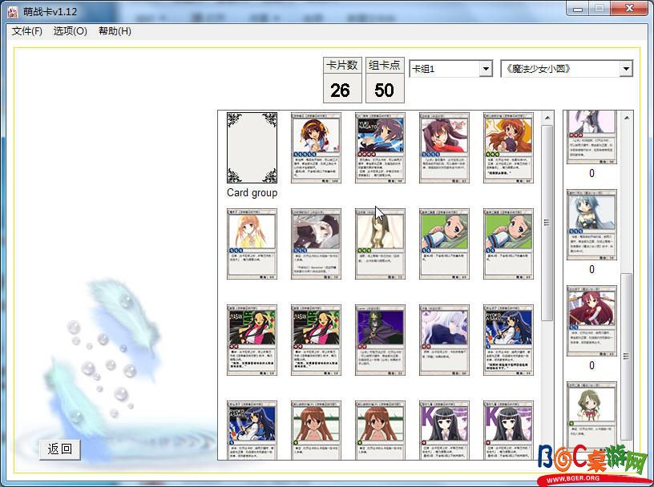
Task: Close the 萌战卡v1.12 window
Action: (630, 9)
